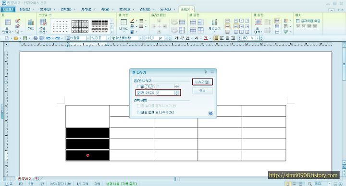
Task: Open the 도구 tools menu
Action: 165,9
